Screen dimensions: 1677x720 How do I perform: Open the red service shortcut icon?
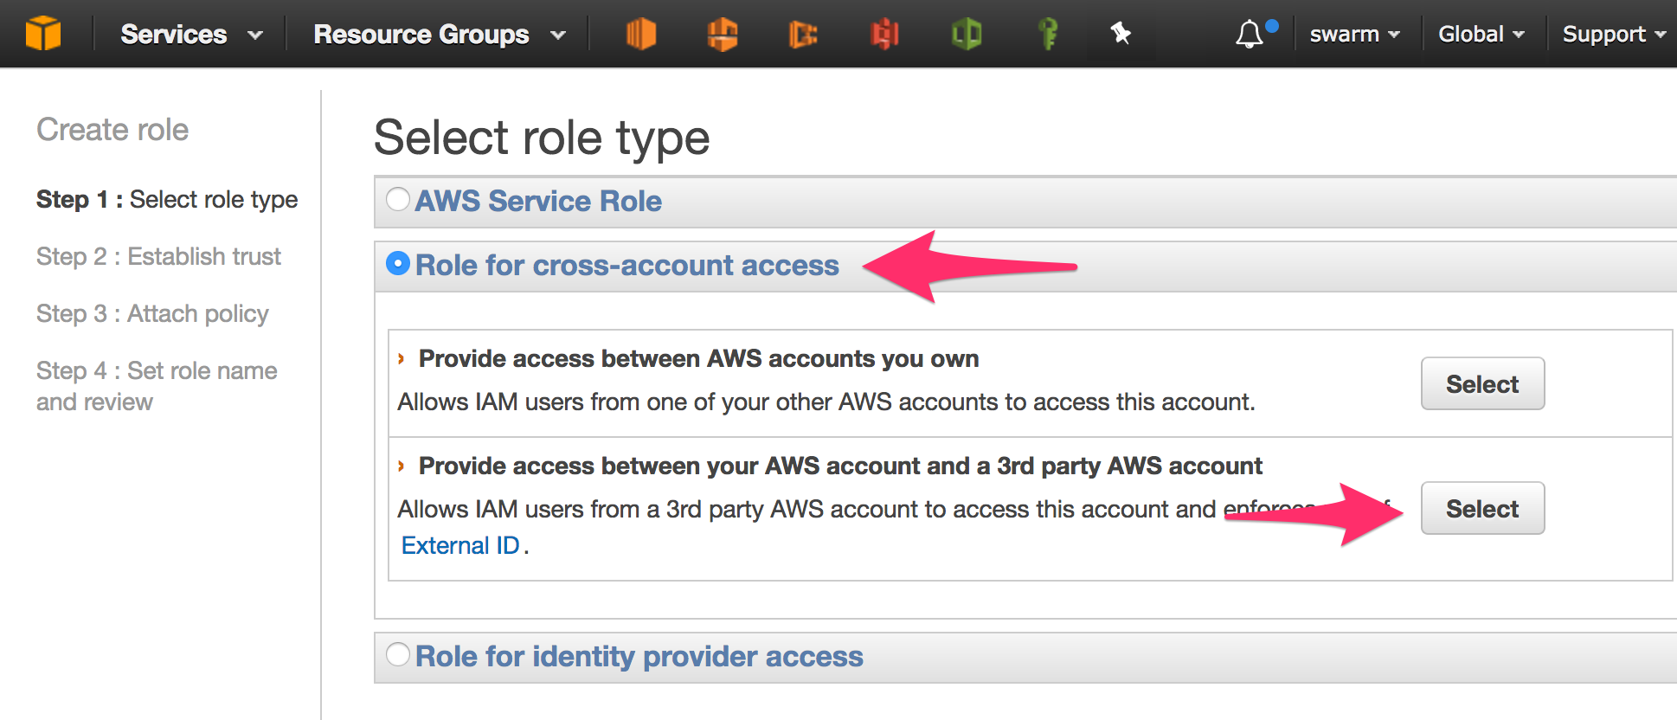[x=884, y=34]
